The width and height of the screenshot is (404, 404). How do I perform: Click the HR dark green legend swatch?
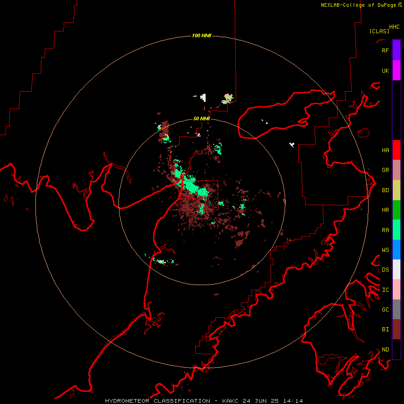[396, 210]
